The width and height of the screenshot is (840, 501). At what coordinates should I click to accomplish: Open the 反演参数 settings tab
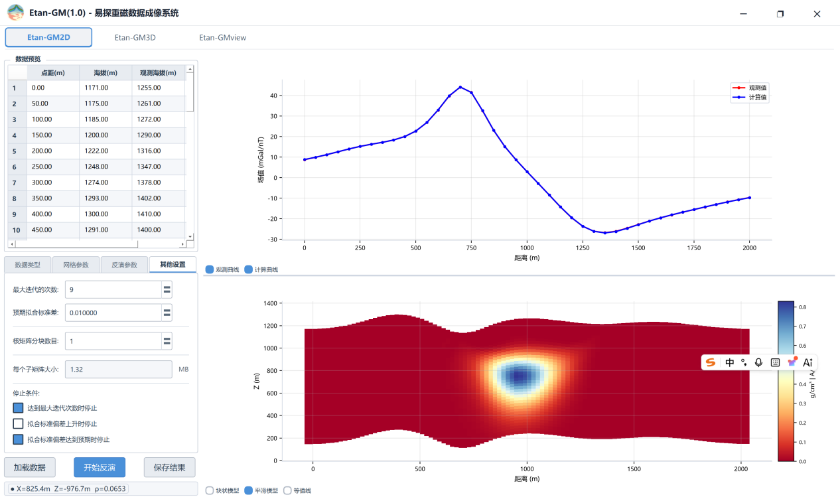pyautogui.click(x=124, y=265)
